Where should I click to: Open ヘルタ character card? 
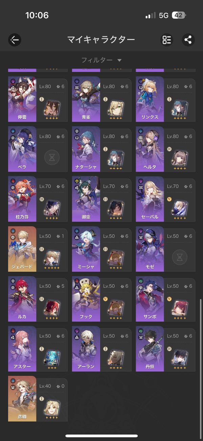[165, 149]
